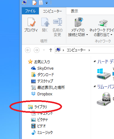Open the ファイル tab
Viewport: 114px width, 139px height.
tap(30, 11)
